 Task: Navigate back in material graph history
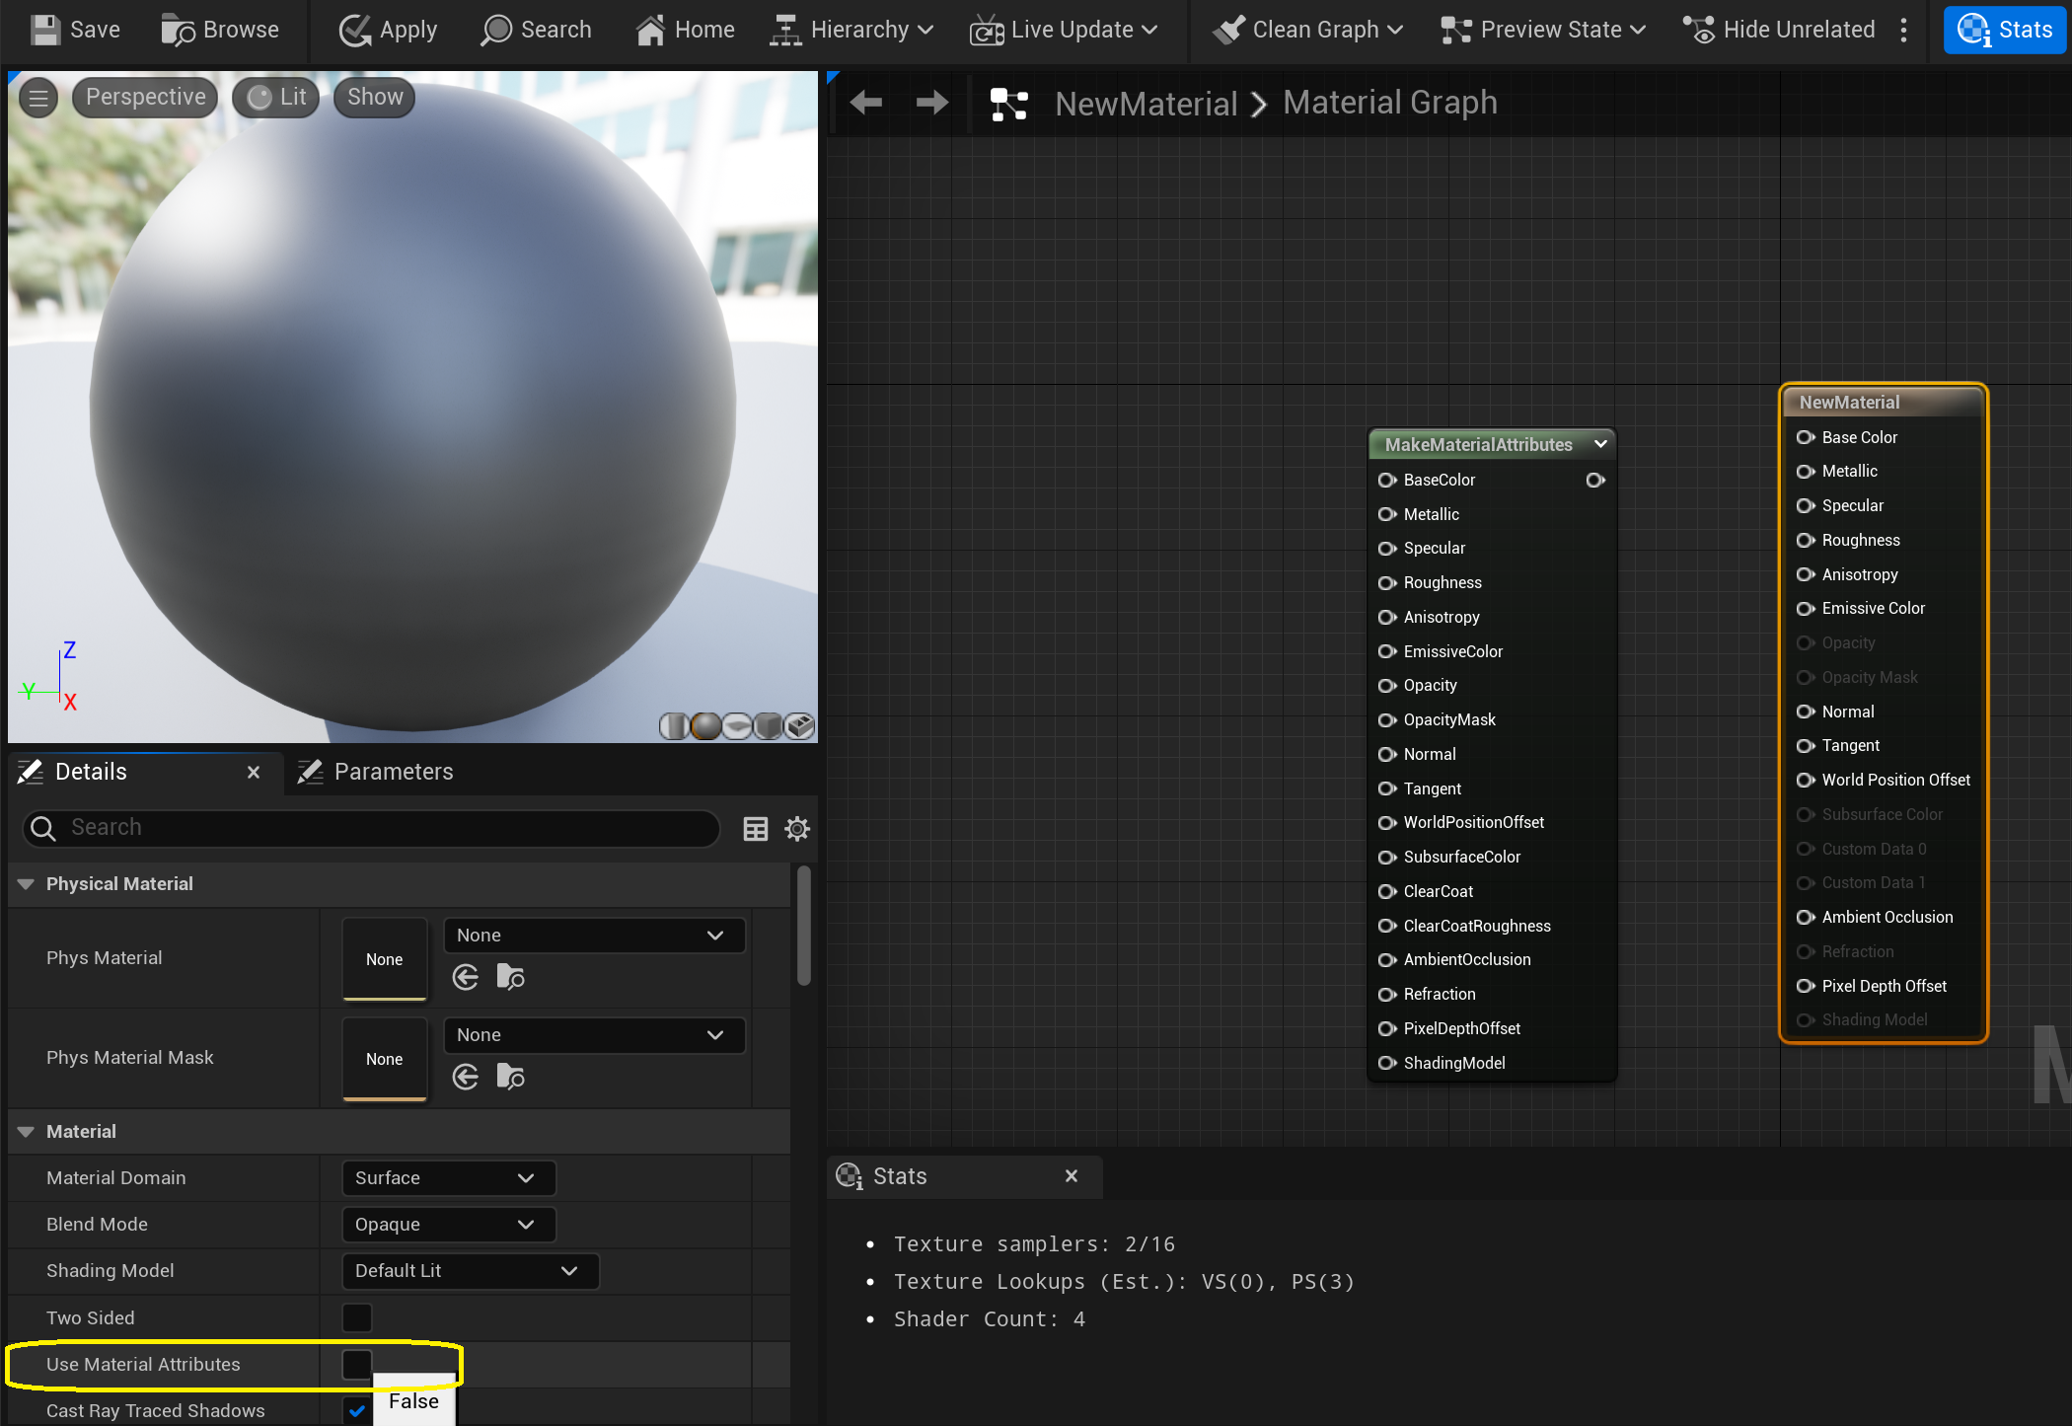click(x=866, y=103)
